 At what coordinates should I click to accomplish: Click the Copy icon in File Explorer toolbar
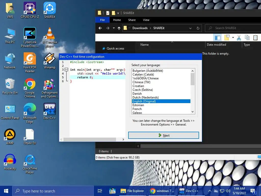247,38
